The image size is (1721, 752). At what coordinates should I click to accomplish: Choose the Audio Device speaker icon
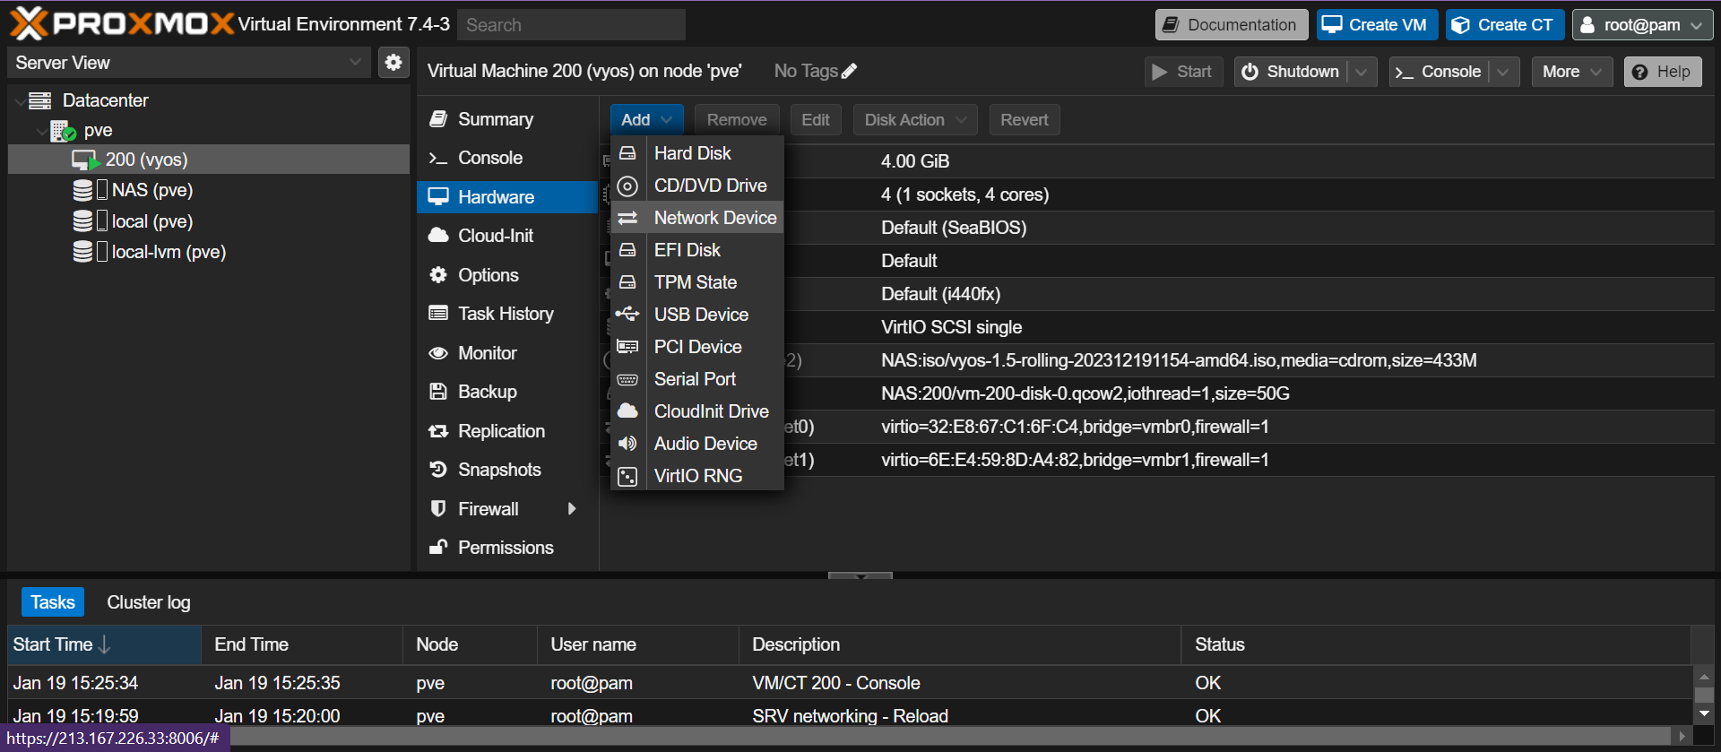coord(627,444)
